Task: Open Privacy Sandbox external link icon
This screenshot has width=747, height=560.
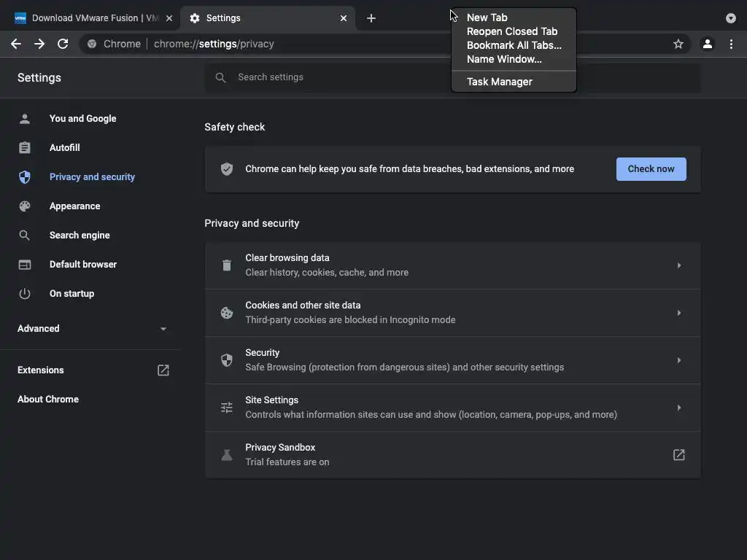Action: [x=678, y=455]
